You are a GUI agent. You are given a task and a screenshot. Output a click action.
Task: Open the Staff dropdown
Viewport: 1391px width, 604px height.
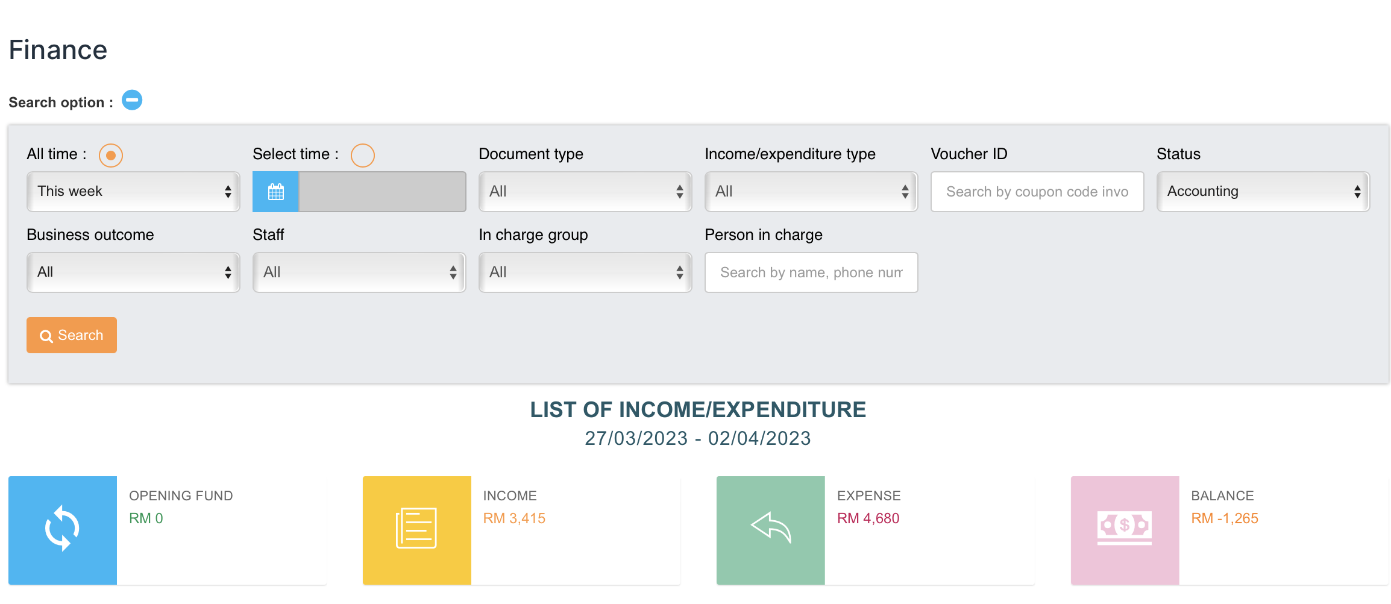[x=359, y=272]
